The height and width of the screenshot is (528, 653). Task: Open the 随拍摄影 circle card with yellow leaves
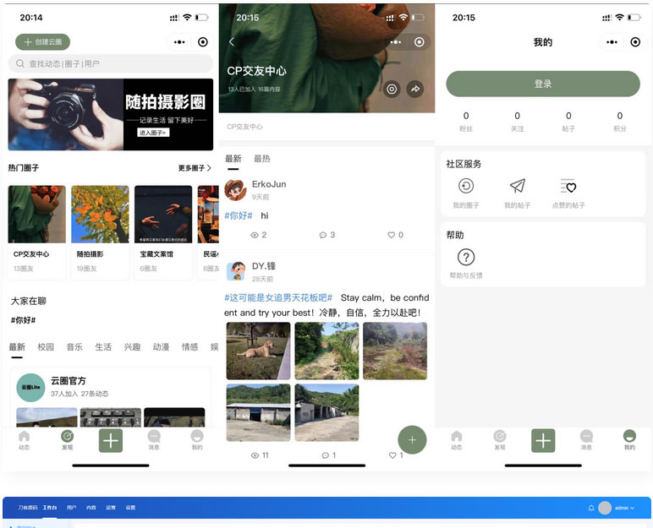point(100,231)
